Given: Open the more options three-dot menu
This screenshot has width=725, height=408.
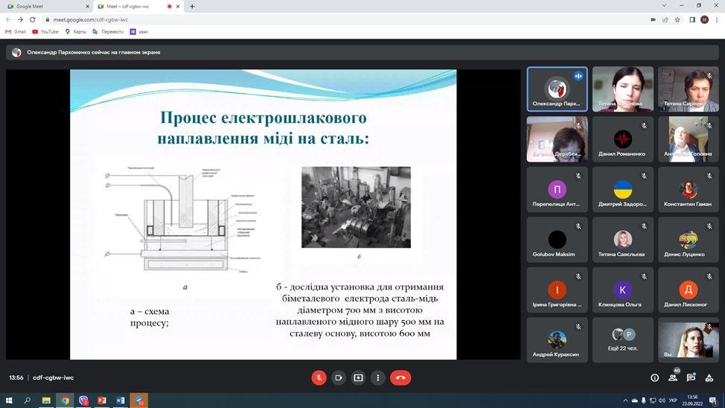Looking at the screenshot, I should tap(377, 378).
